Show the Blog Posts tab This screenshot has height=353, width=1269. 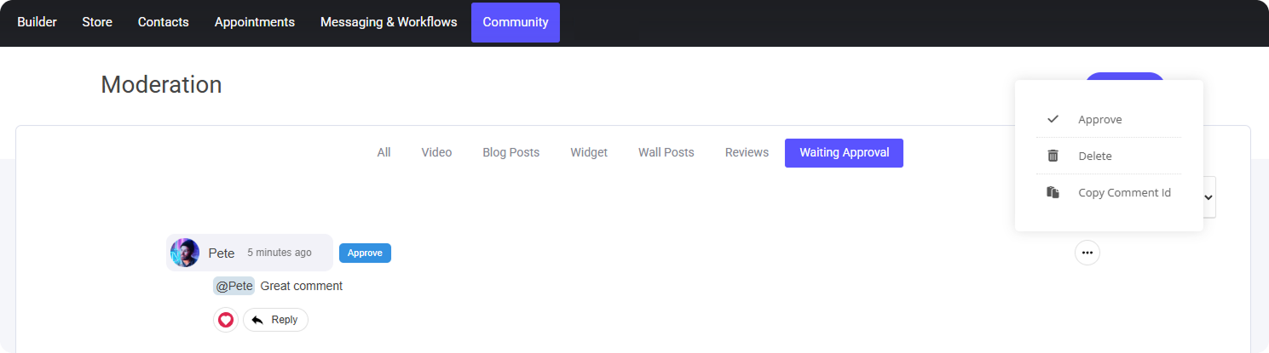(x=510, y=153)
